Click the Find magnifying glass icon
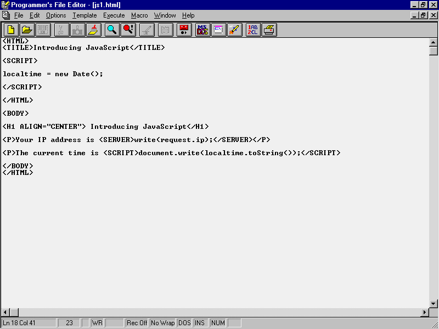The height and width of the screenshot is (329, 439). pos(112,30)
